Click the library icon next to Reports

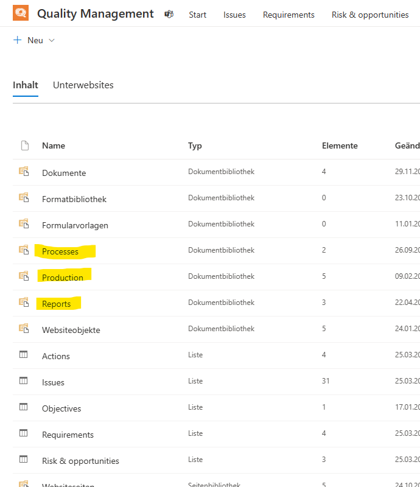(24, 303)
